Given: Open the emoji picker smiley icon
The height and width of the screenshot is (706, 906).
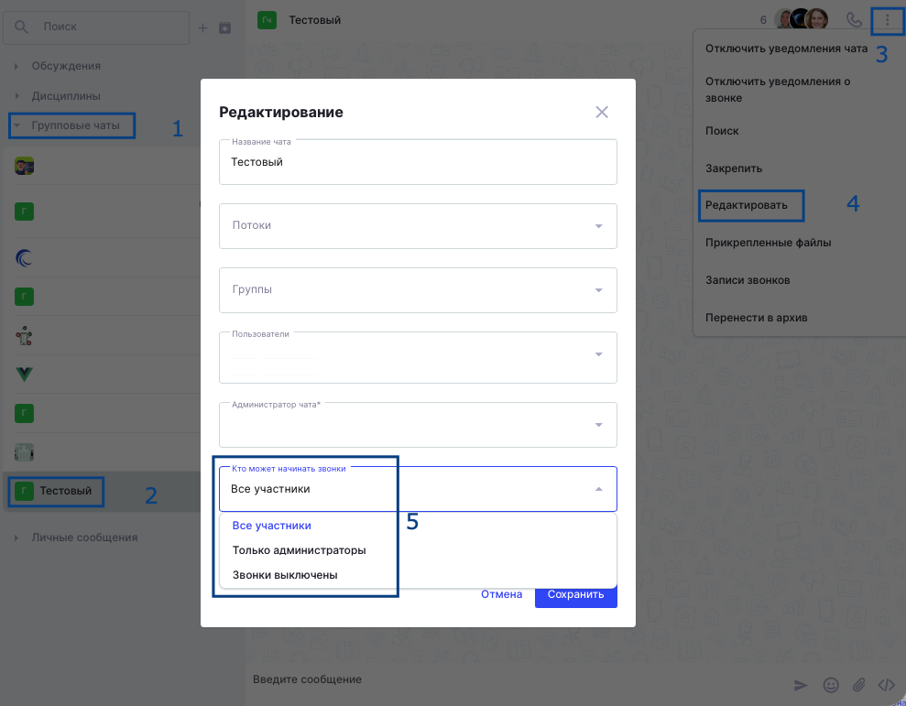Looking at the screenshot, I should [830, 685].
